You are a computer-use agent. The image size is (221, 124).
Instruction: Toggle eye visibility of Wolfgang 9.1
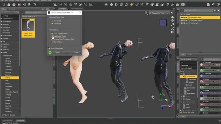[x=182, y=23]
